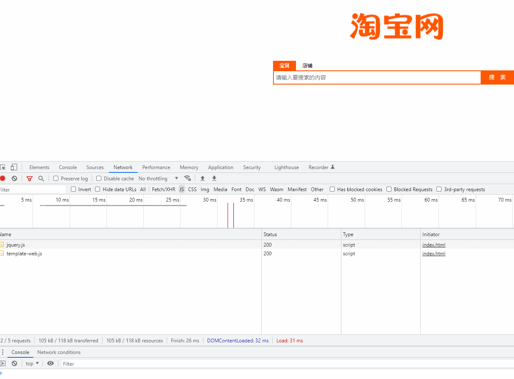Screen dimensions: 514x379
Task: Open the console drawer three-dot menu
Action: (x=3, y=352)
